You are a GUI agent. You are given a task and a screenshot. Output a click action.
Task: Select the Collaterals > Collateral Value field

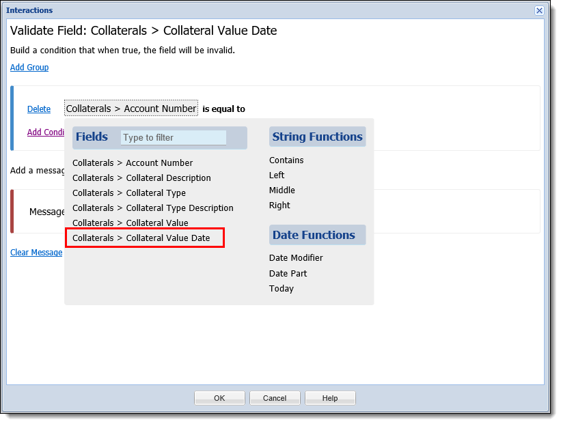tap(131, 223)
